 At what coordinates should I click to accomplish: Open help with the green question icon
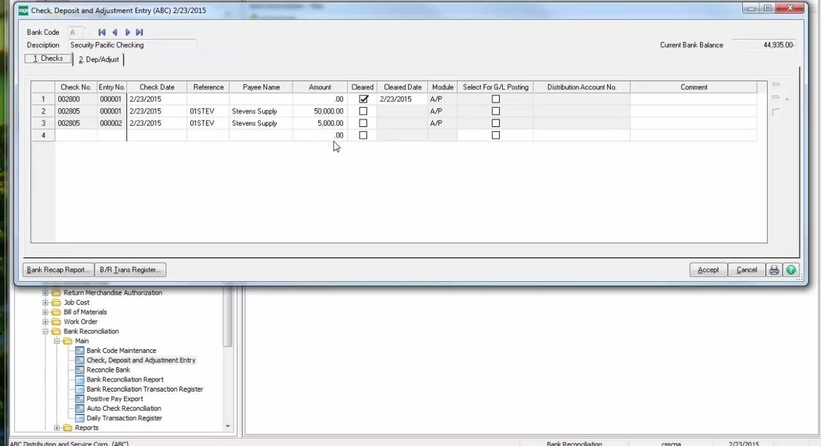[791, 270]
